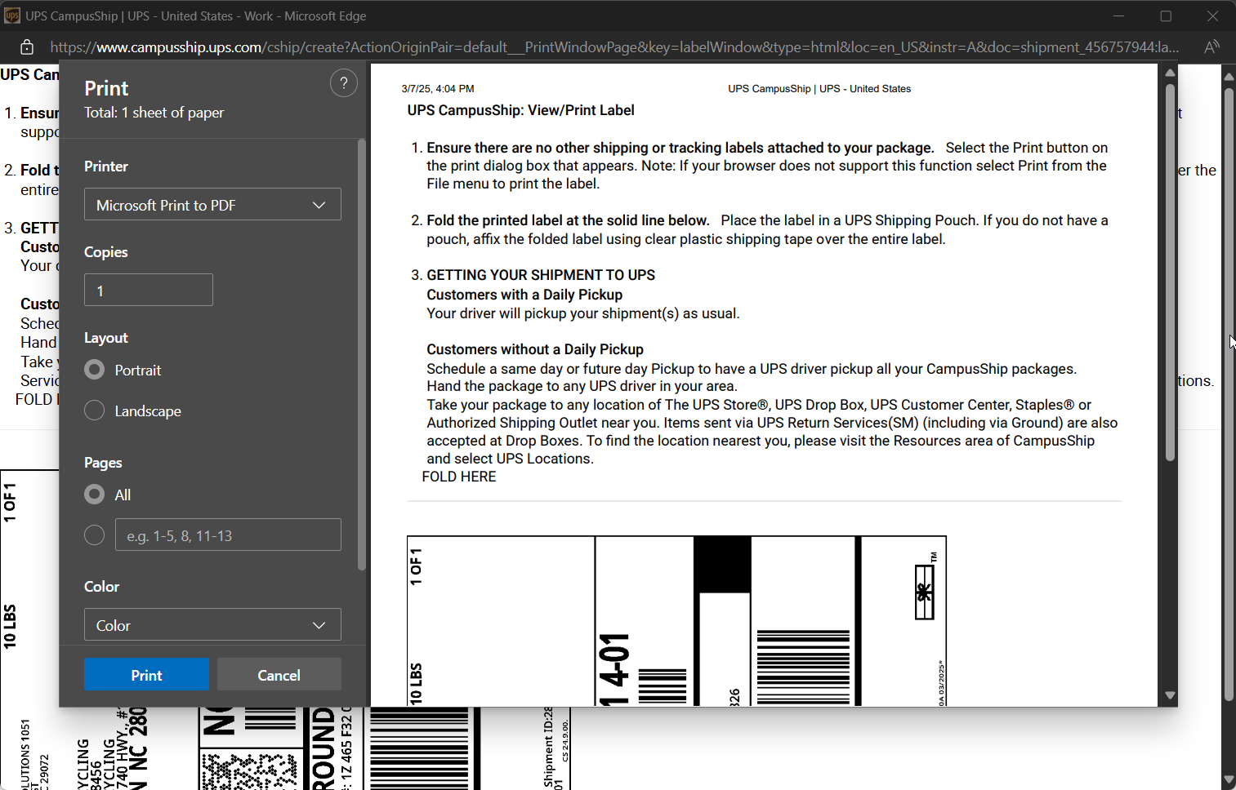The width and height of the screenshot is (1236, 790).
Task: Click the print help question mark icon
Action: tap(343, 83)
